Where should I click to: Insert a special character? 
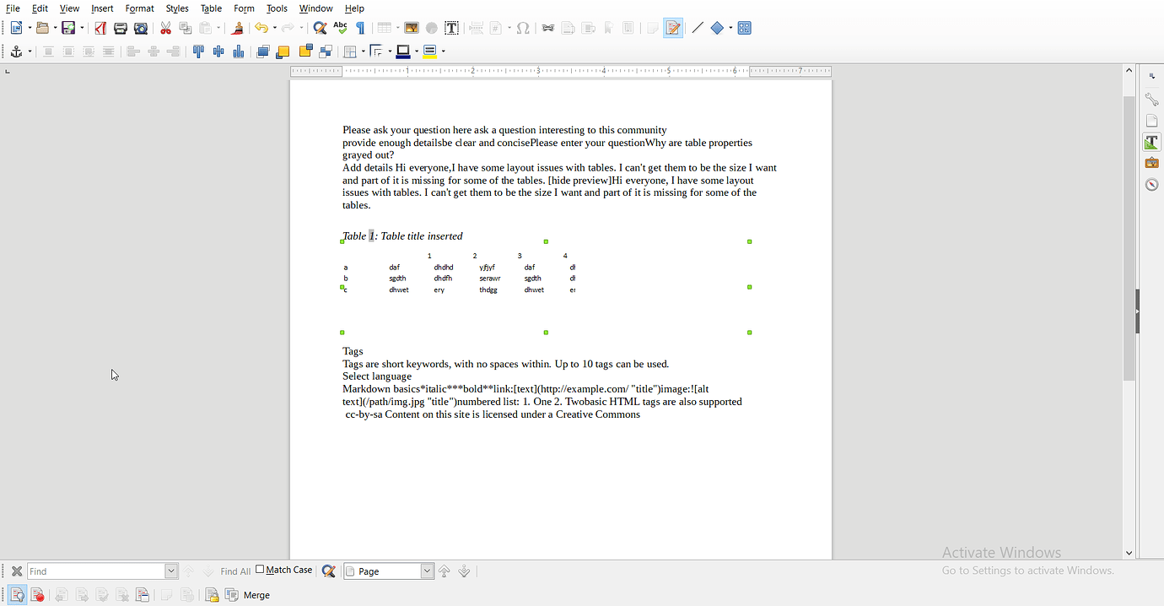click(523, 28)
